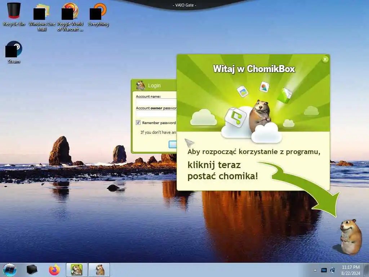Click the Show desktop strip at taskbar end
This screenshot has height=277, width=369.
coord(366,270)
